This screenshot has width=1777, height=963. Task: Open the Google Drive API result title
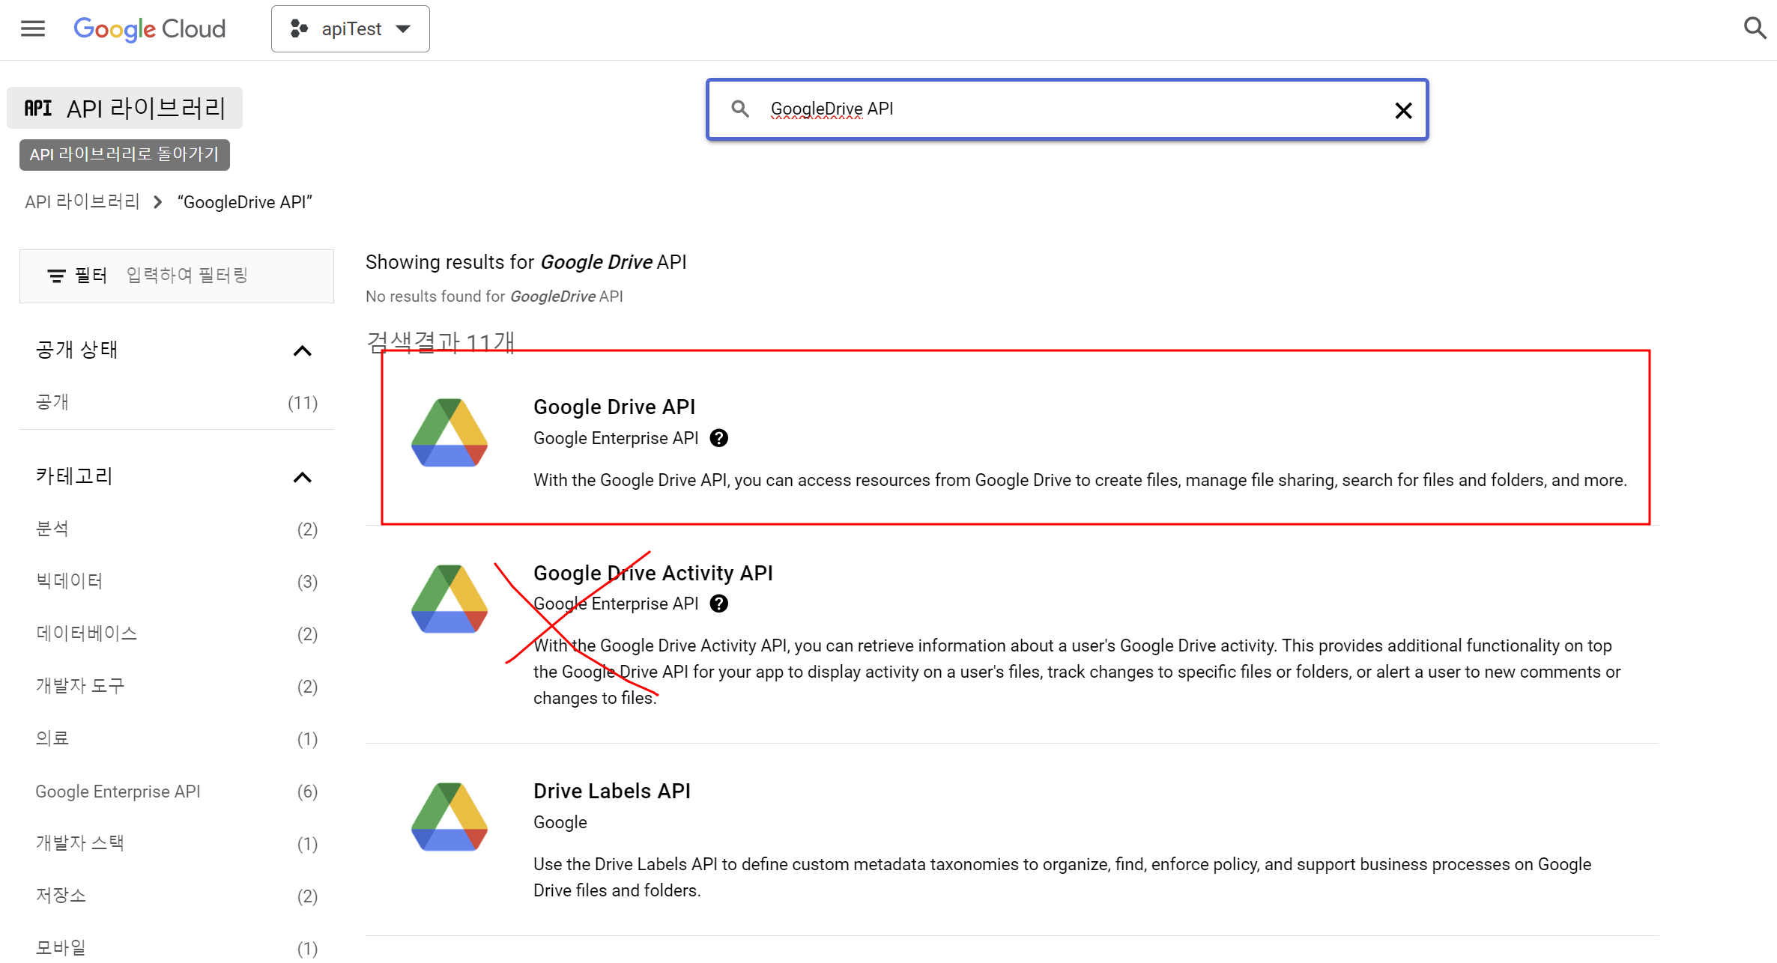coord(614,407)
